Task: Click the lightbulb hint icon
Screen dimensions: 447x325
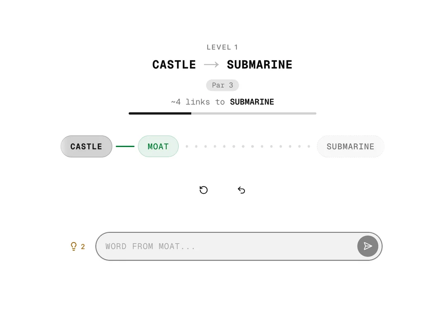Action: coord(74,247)
